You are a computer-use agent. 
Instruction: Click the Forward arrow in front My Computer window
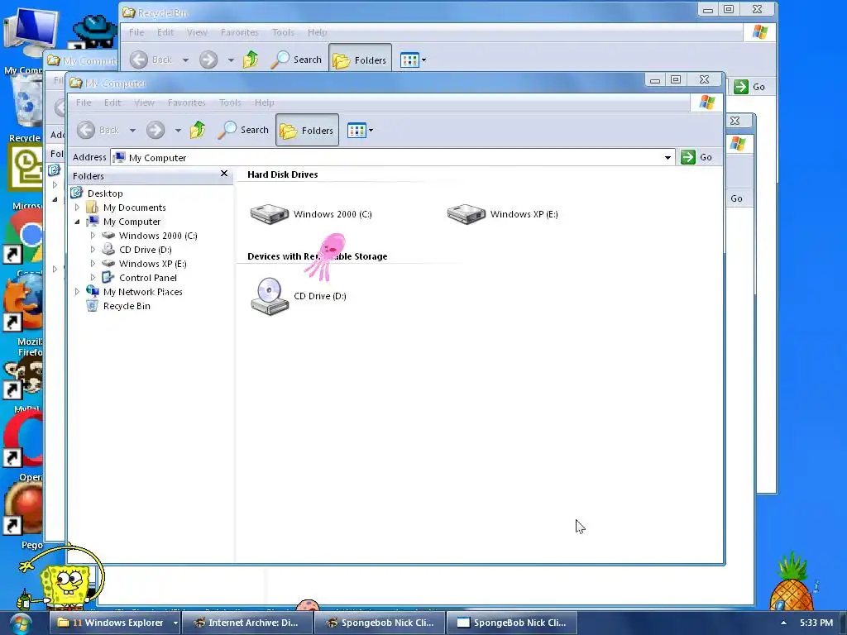tap(155, 130)
